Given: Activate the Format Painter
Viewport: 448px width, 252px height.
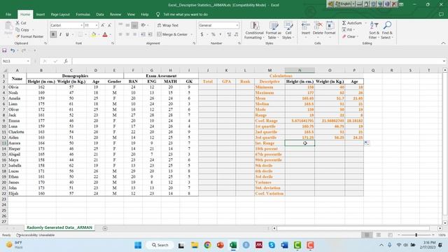Looking at the screenshot, I should pyautogui.click(x=29, y=36).
